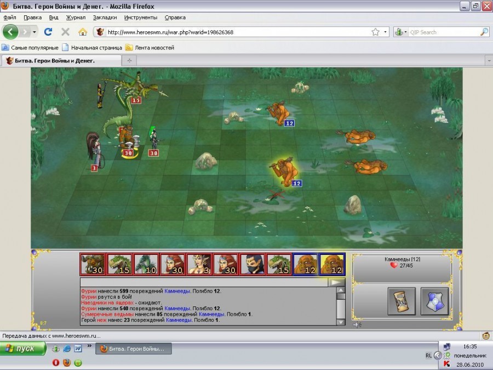Click the 27/45 health value
The height and width of the screenshot is (370, 493).
(406, 265)
